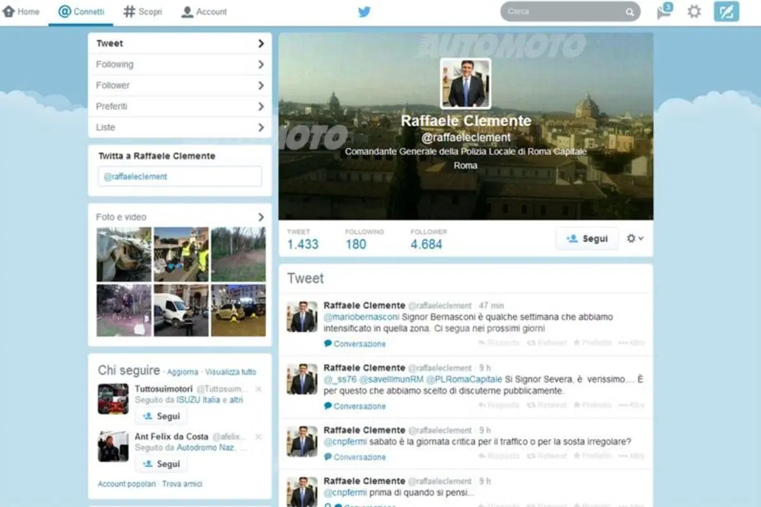Click the Twitter bird logo
761x507 pixels.
click(364, 11)
